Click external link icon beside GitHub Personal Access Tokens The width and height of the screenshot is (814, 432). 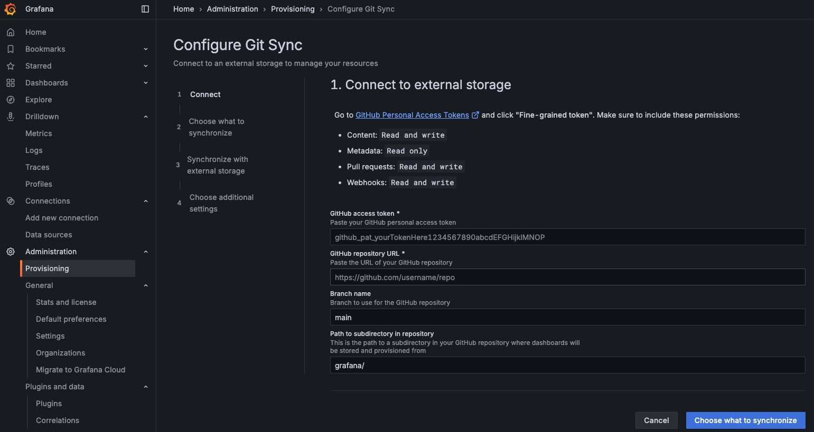[x=475, y=115]
